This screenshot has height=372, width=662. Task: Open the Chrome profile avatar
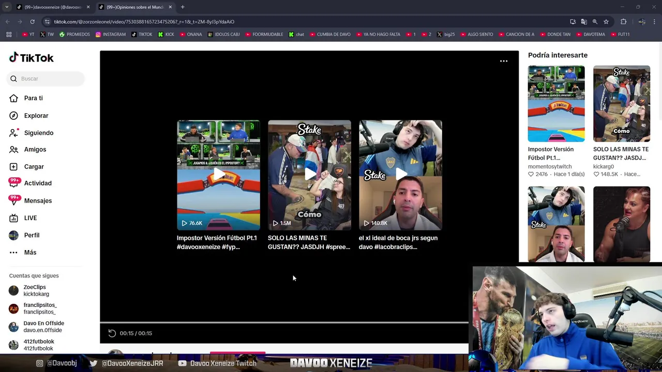(x=642, y=22)
